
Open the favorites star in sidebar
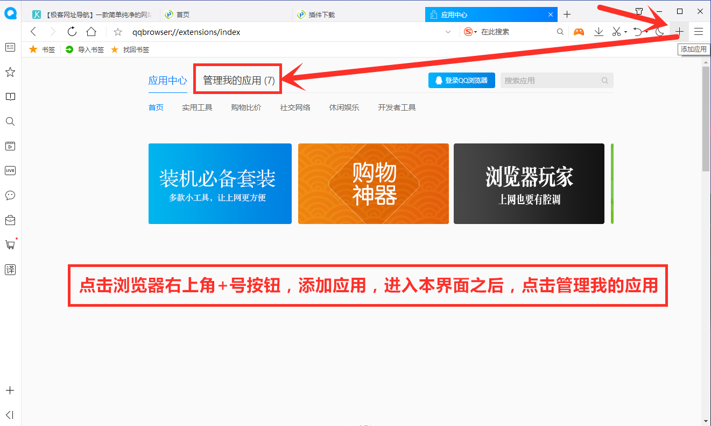10,73
